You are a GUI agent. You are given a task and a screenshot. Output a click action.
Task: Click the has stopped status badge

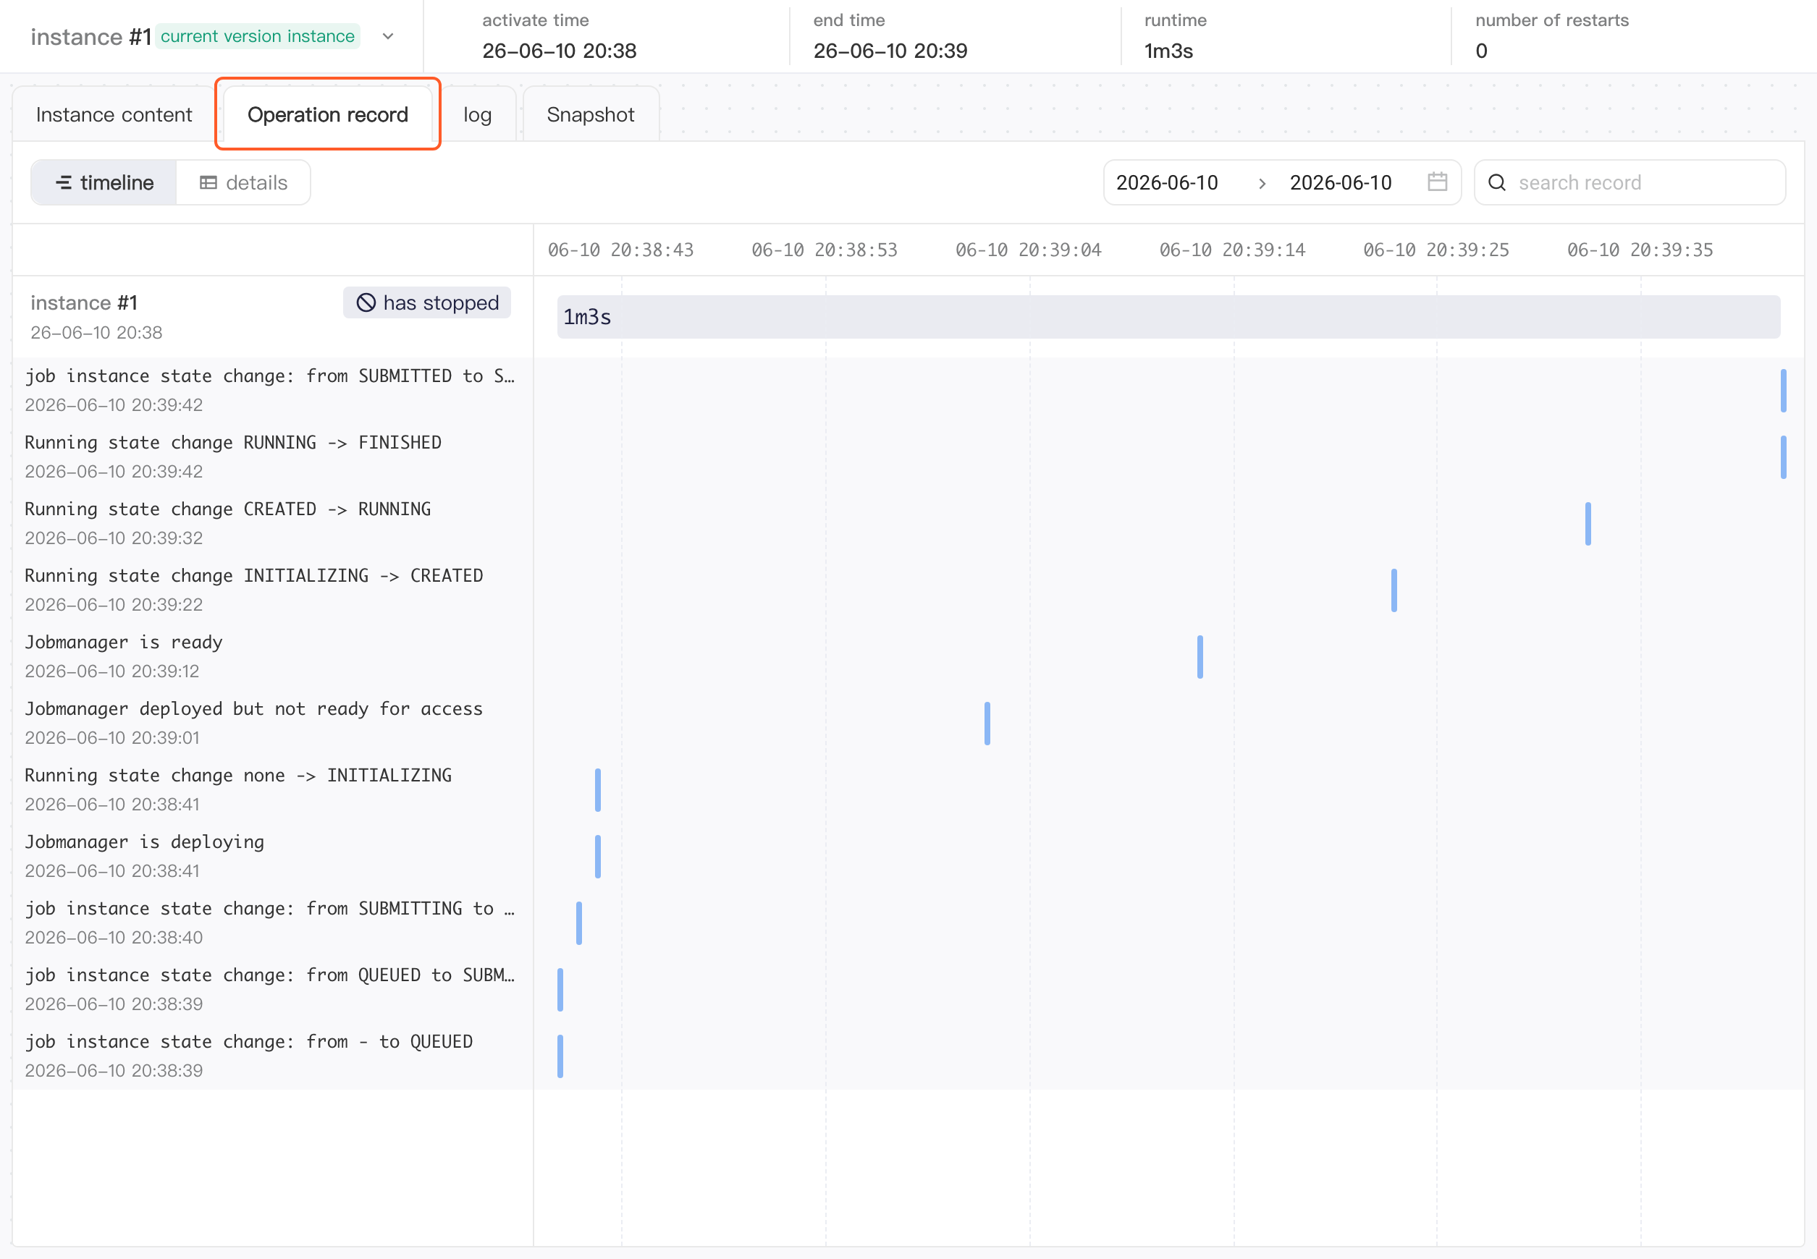[x=427, y=303]
